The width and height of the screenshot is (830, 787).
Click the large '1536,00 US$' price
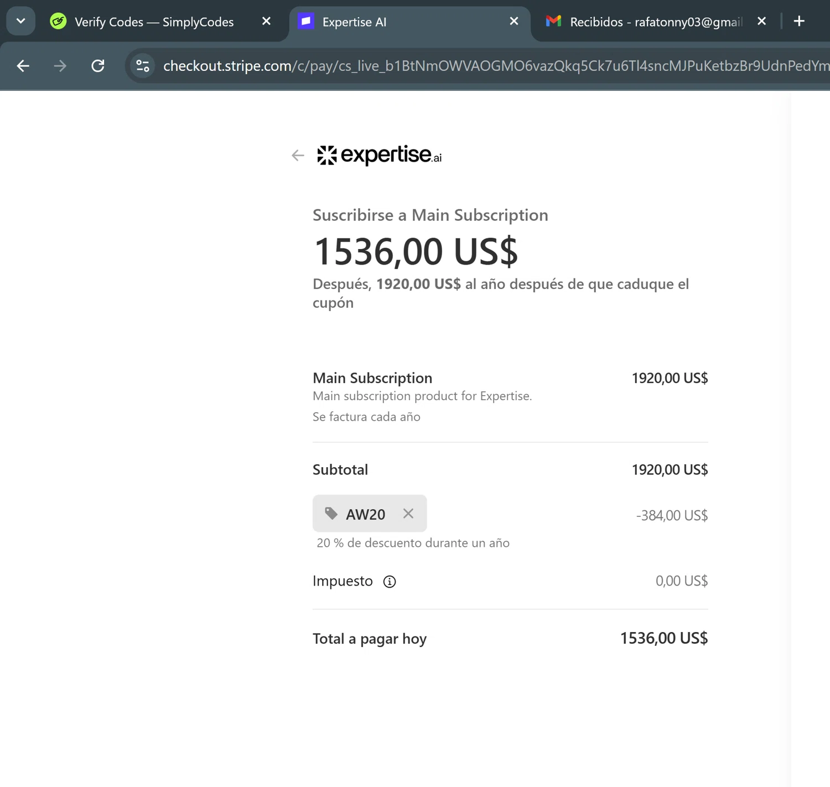click(x=416, y=251)
